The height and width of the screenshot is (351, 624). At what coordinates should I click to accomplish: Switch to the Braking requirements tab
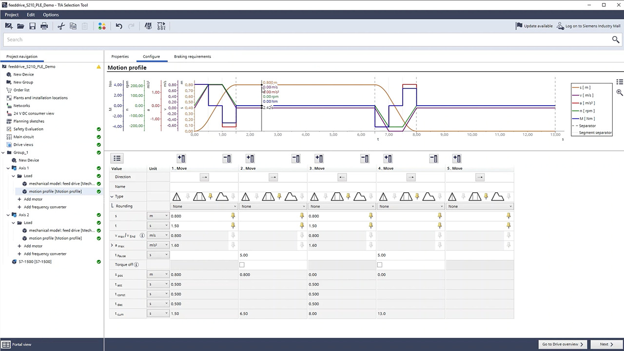192,57
